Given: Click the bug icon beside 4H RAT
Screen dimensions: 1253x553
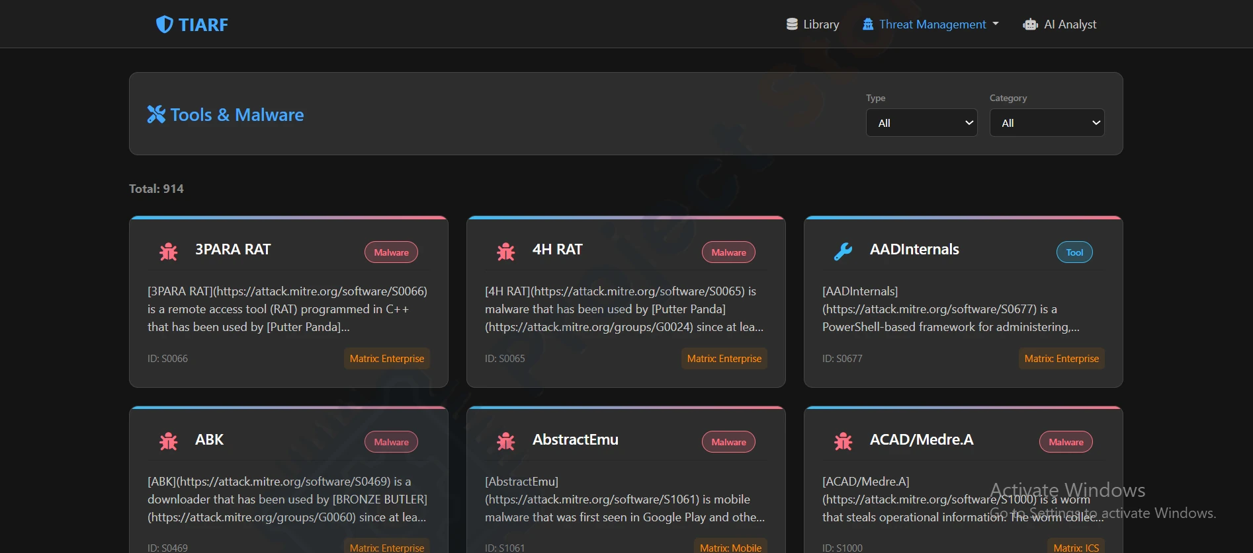Looking at the screenshot, I should click(x=506, y=252).
